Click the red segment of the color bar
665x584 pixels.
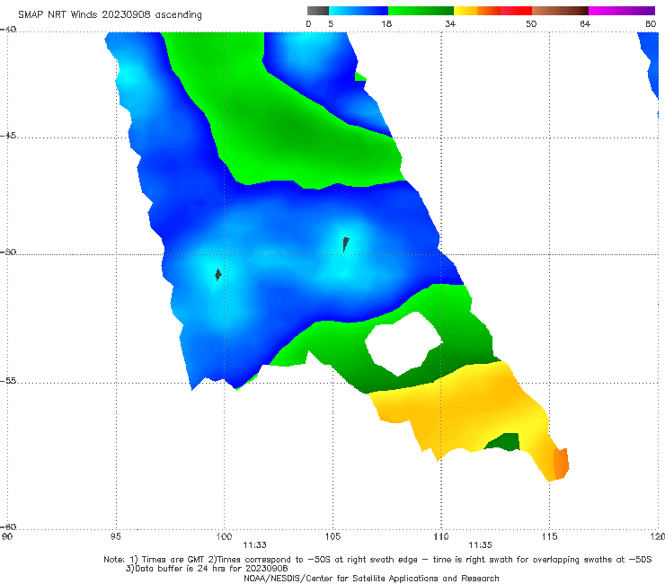tap(516, 11)
